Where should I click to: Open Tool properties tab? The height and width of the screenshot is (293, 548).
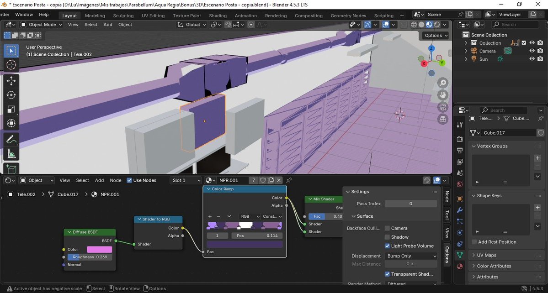point(460,125)
